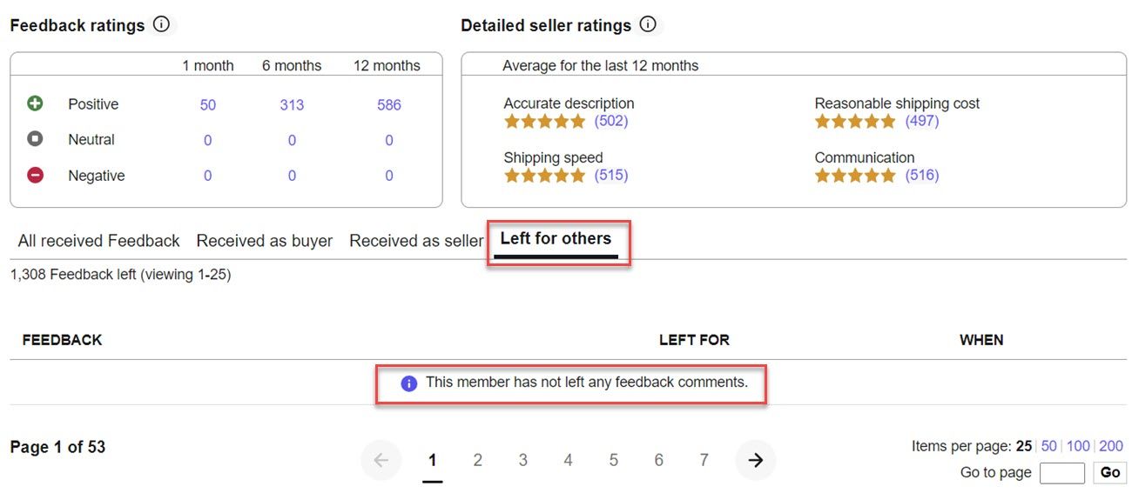Jump to page 7 in pagination
Image resolution: width=1132 pixels, height=493 pixels.
tap(704, 461)
